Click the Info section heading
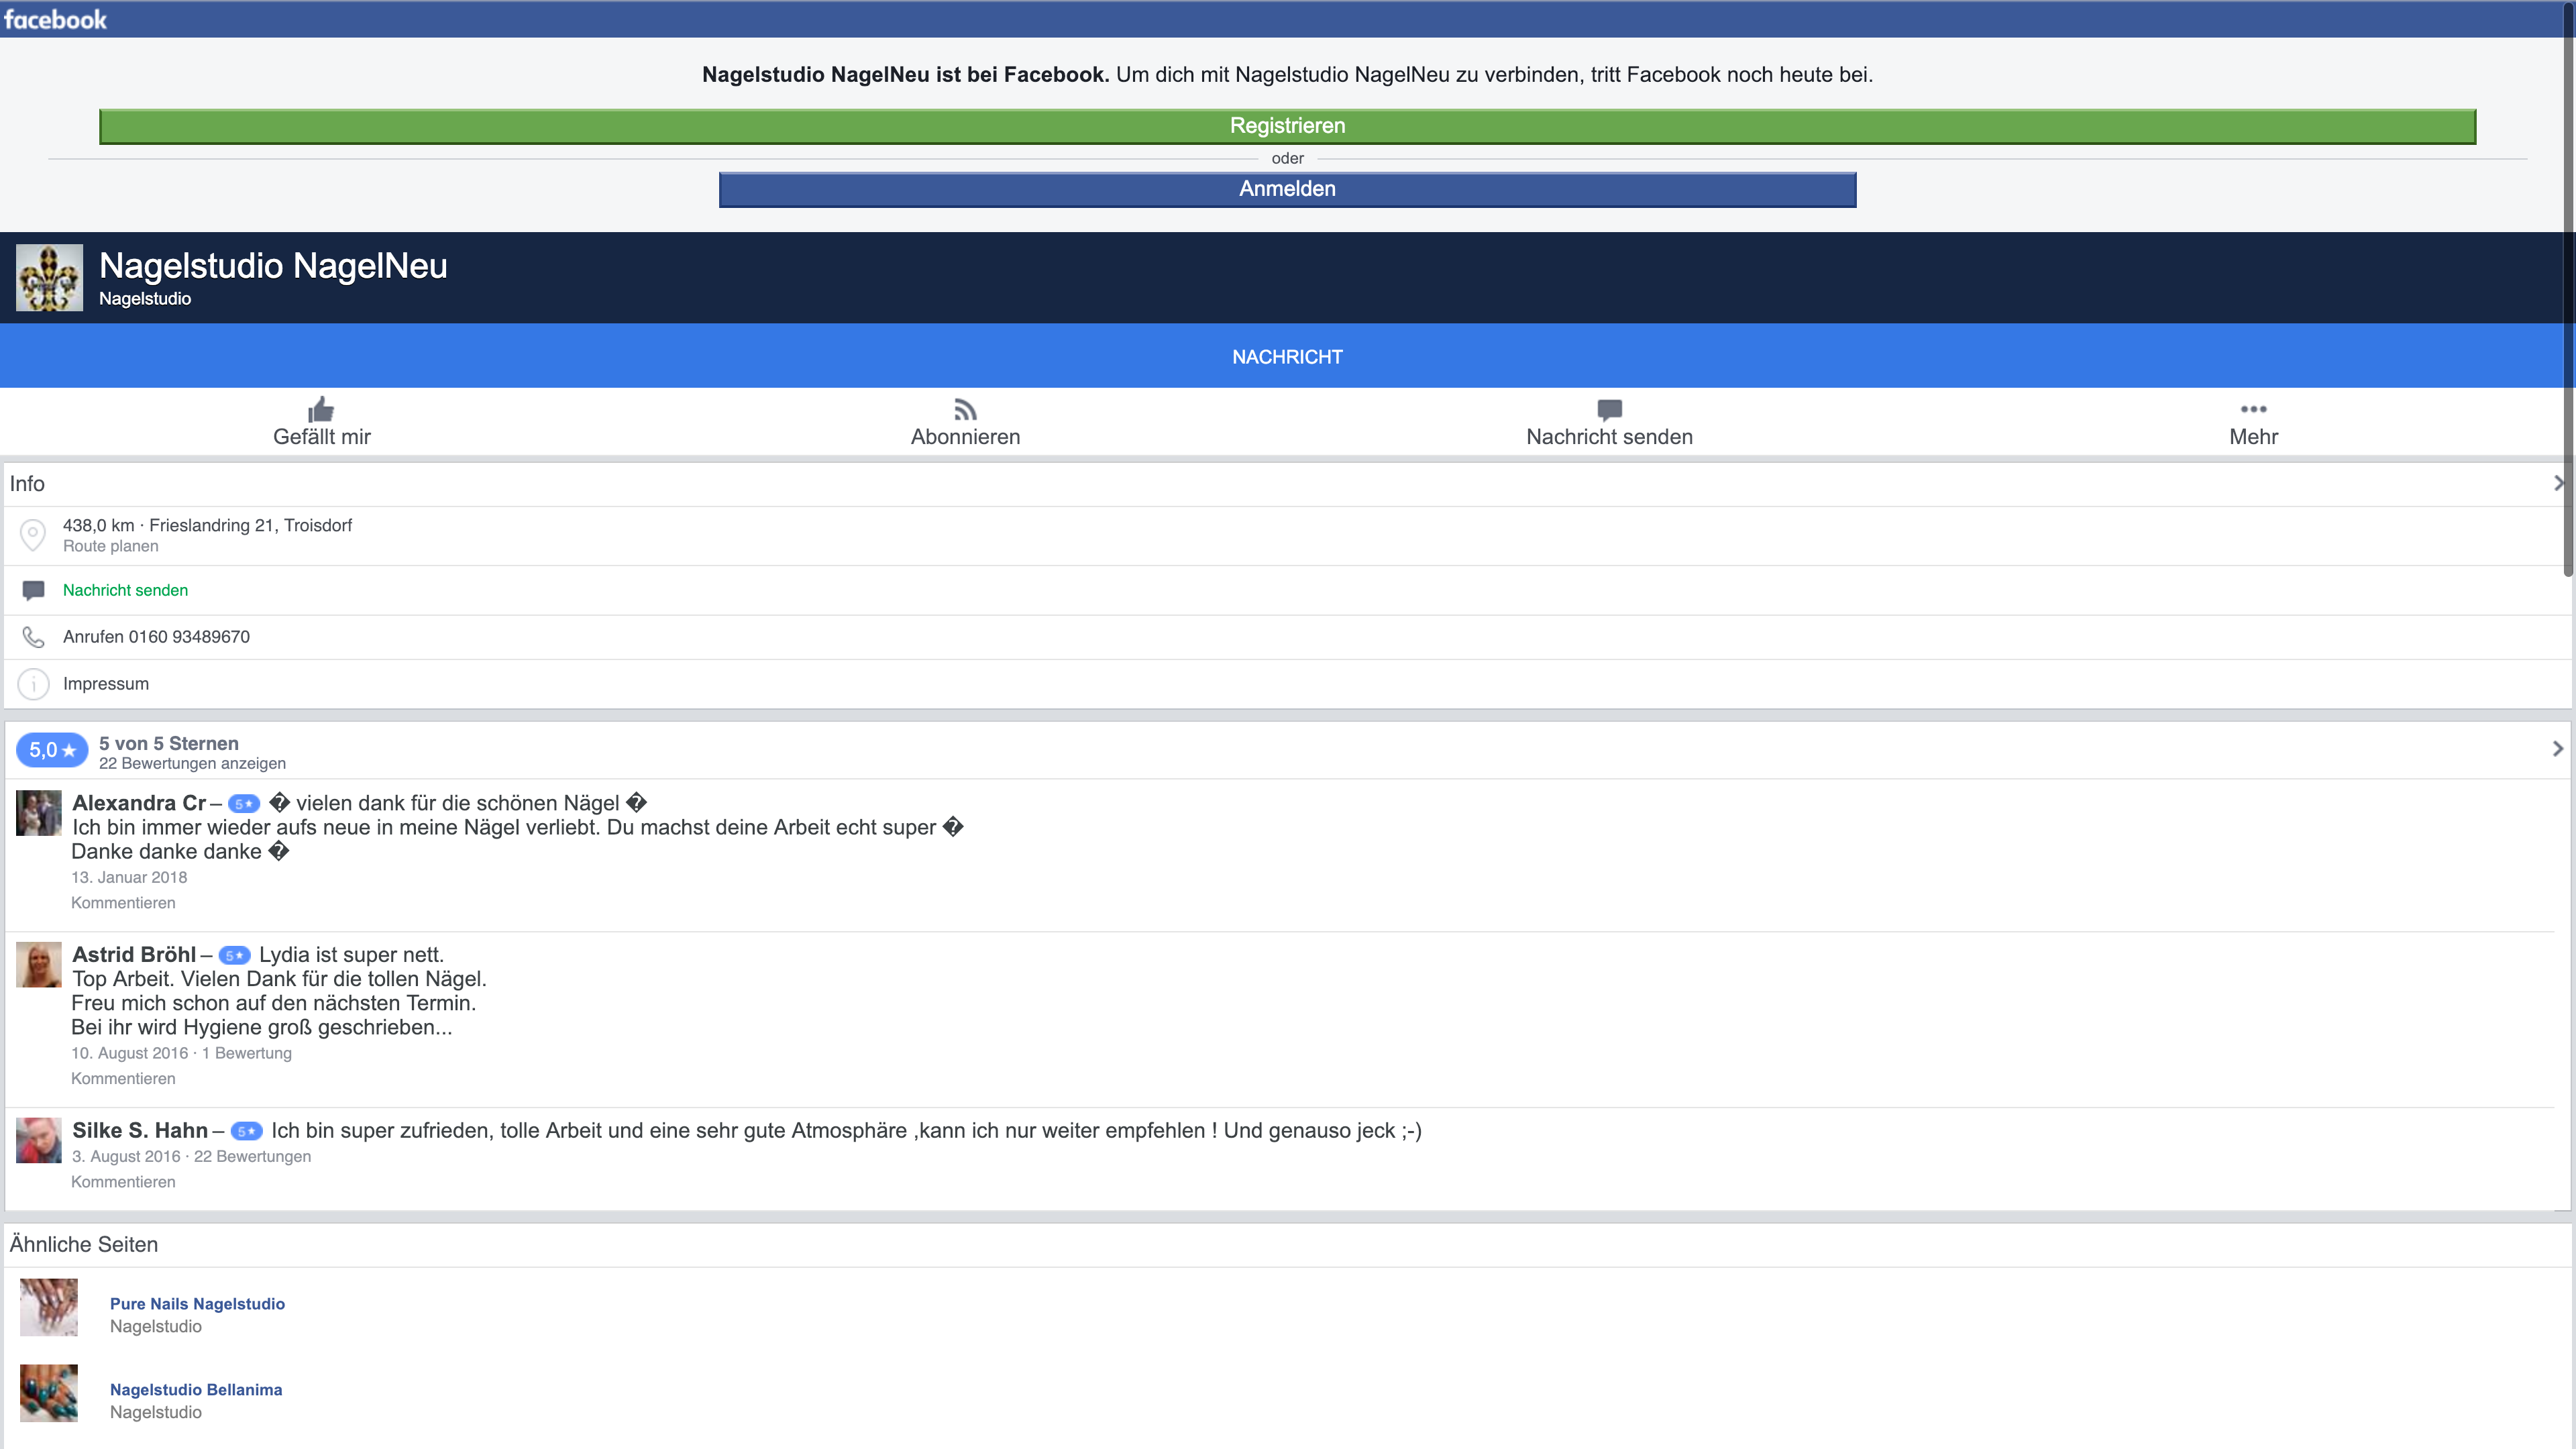2576x1449 pixels. [27, 484]
